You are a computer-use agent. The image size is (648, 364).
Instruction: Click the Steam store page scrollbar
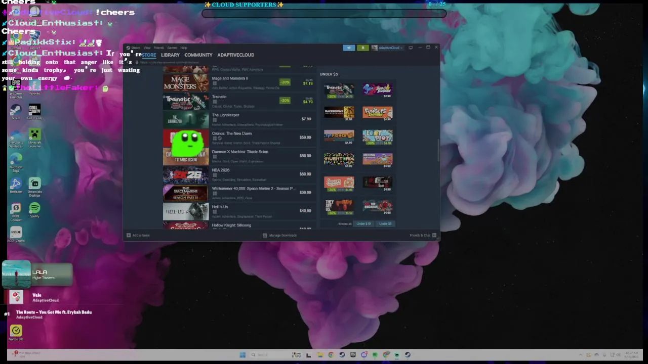438,149
